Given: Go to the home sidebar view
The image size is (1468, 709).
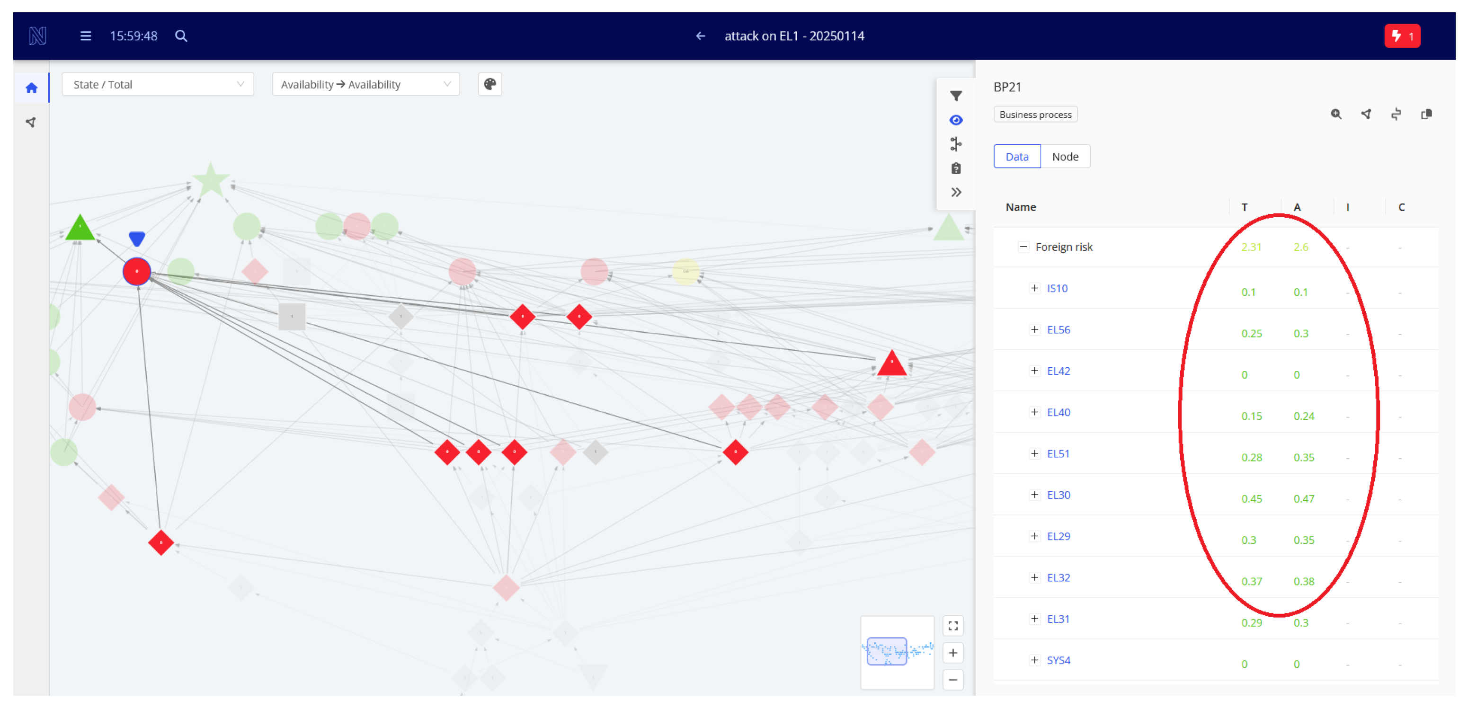Looking at the screenshot, I should (x=32, y=88).
